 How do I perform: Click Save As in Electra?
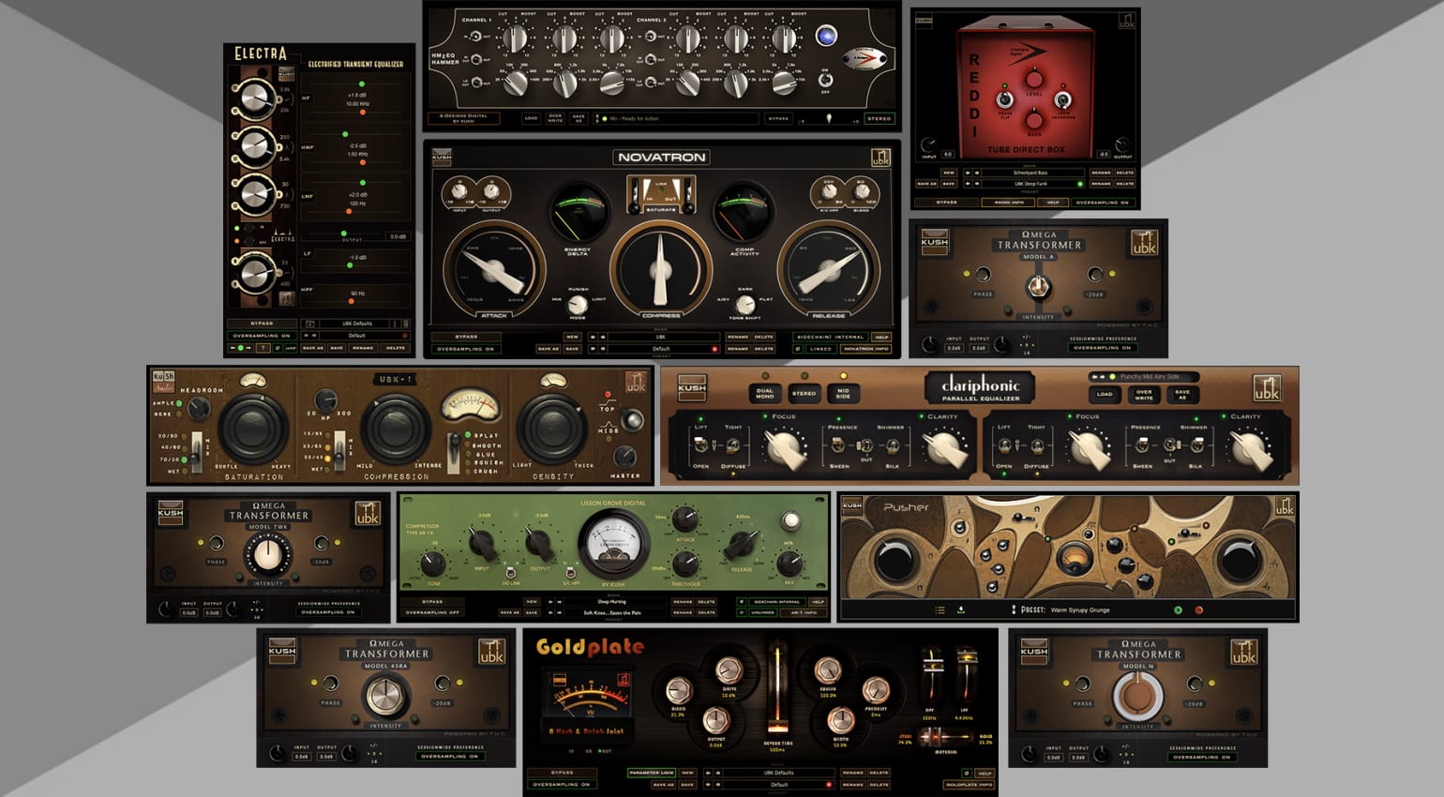[313, 348]
